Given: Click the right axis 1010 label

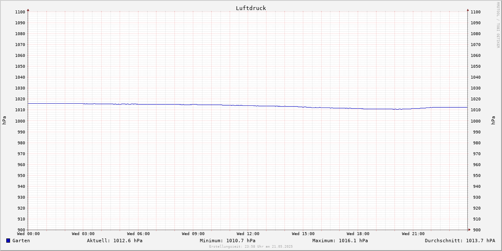Looking at the screenshot, I should click(x=476, y=110).
